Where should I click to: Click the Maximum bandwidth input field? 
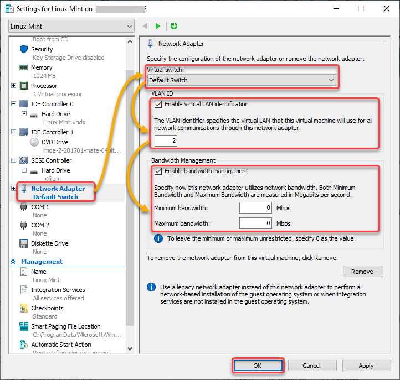(x=255, y=223)
